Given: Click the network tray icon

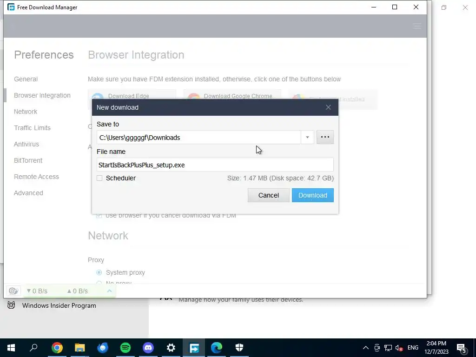Looking at the screenshot, I should click(388, 348).
